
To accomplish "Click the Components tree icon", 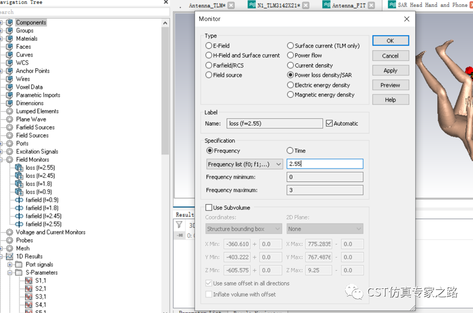I will [x=10, y=23].
